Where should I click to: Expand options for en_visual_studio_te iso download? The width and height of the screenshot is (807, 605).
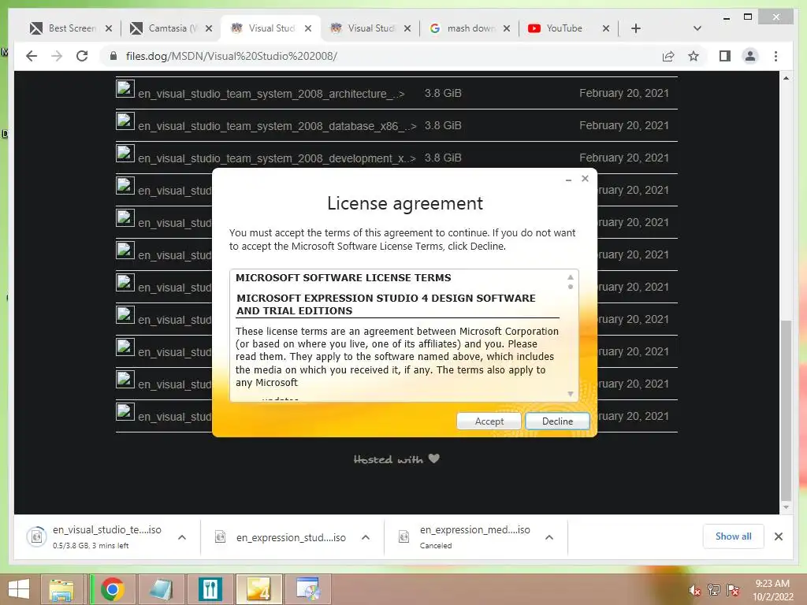coord(182,537)
